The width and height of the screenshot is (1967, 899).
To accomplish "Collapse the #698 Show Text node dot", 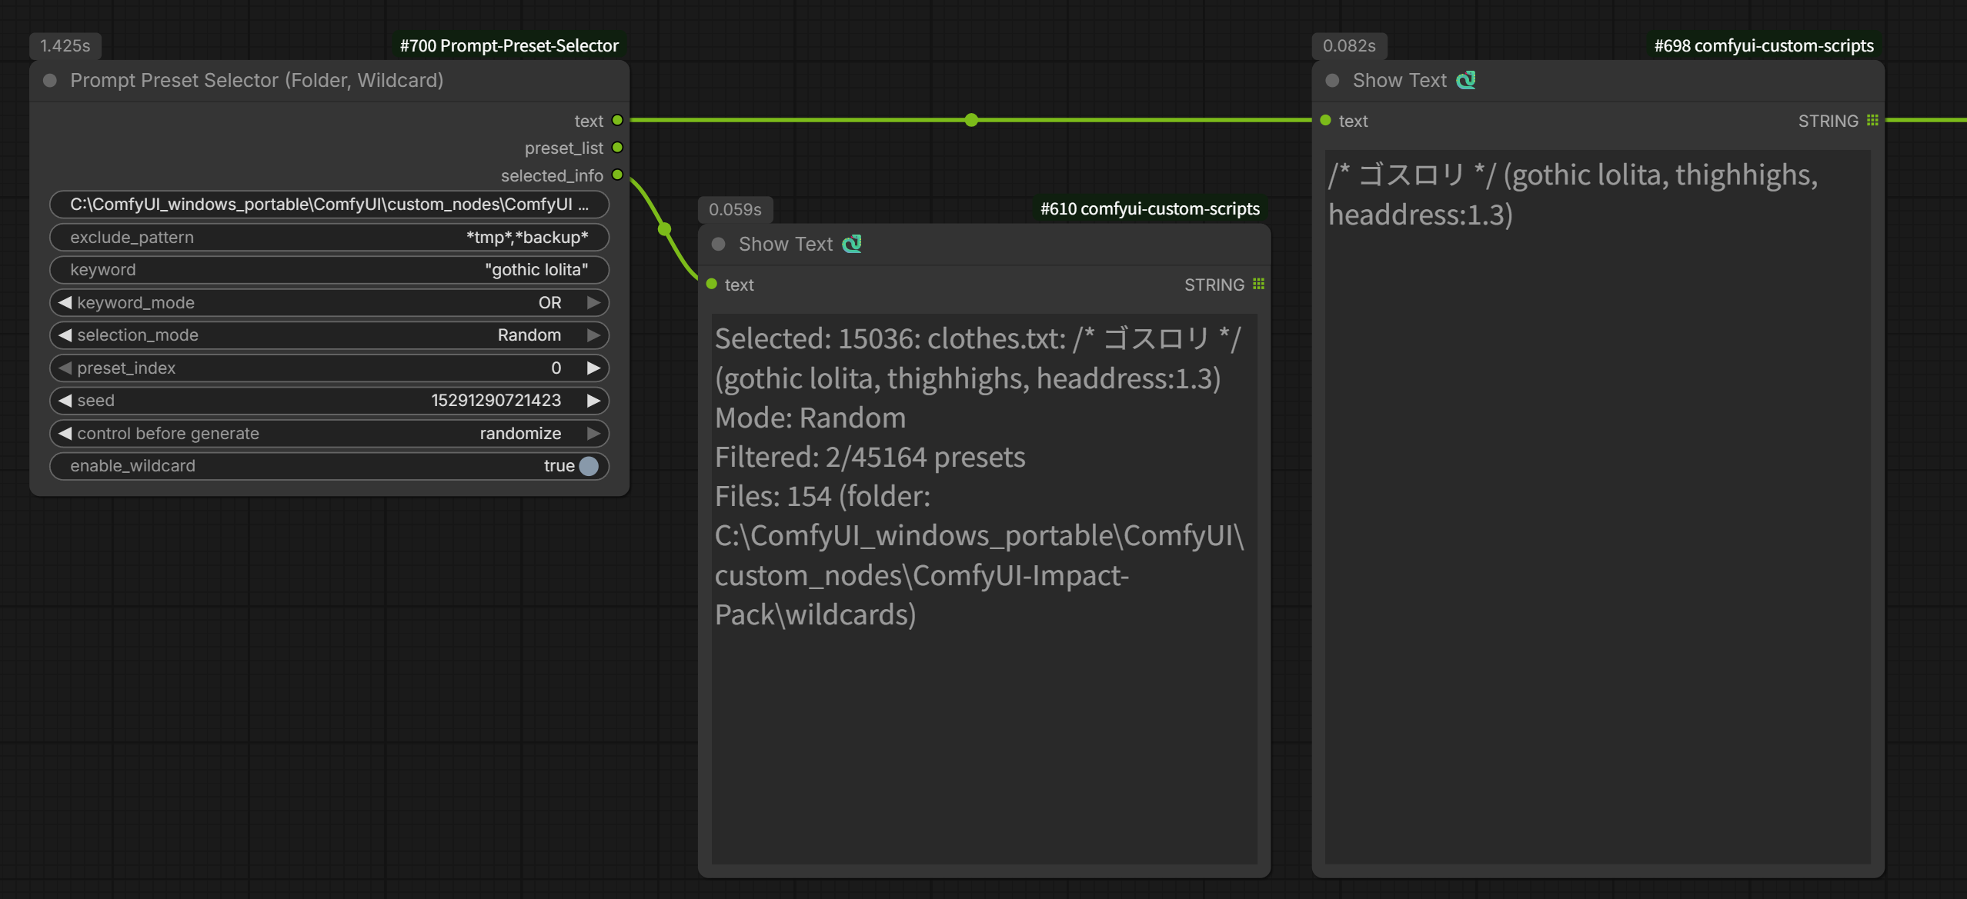I will [x=1333, y=81].
